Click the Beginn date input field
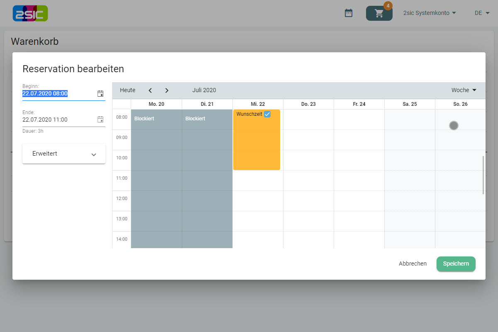The width and height of the screenshot is (498, 332). point(58,94)
